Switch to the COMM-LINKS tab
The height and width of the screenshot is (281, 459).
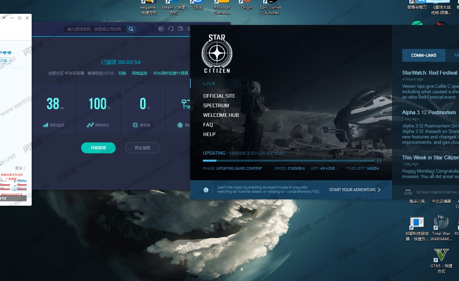tap(423, 55)
